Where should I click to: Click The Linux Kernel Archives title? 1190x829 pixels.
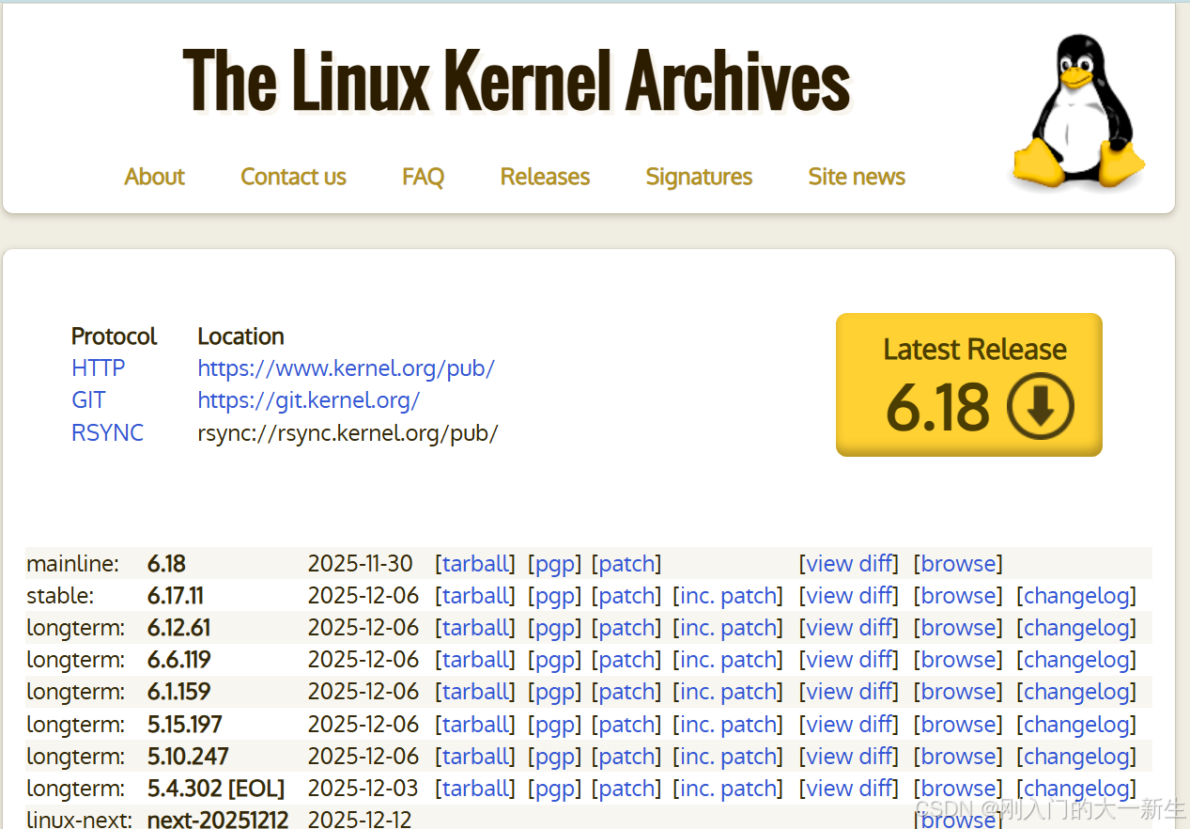click(516, 81)
